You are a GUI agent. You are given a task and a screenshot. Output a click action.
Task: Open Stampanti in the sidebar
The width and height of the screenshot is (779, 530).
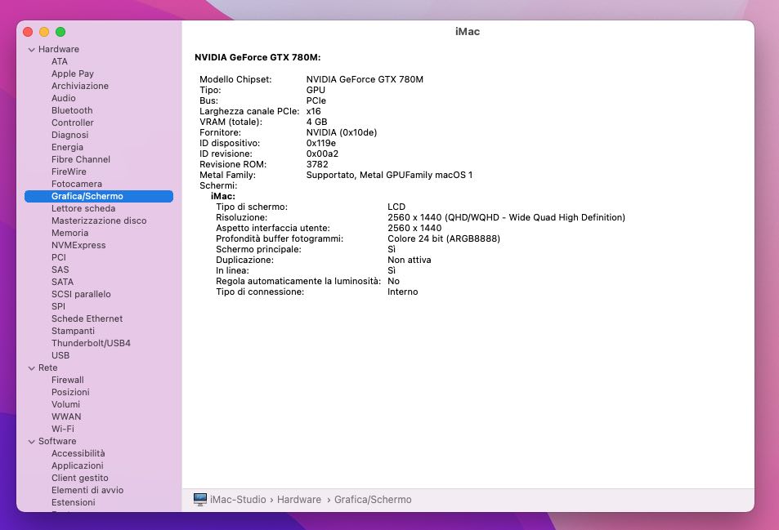pos(73,331)
